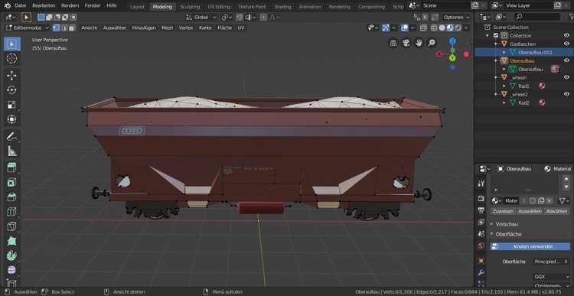The image size is (574, 296).
Task: Click the Abwählen button
Action: point(557,211)
